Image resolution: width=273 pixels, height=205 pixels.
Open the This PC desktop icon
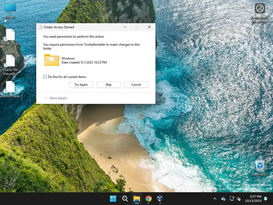tap(10, 11)
